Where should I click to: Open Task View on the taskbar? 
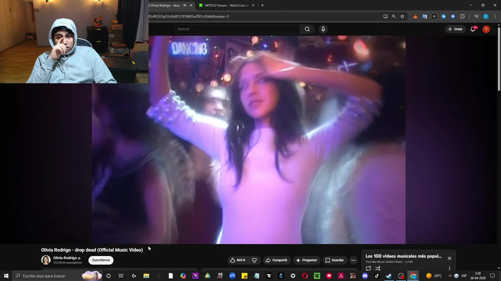121,276
